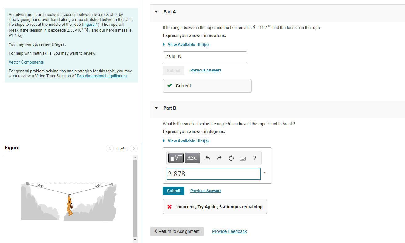Collapse the Part A section
The image size is (405, 243).
pos(156,12)
